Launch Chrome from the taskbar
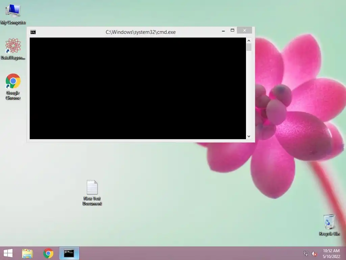The image size is (346, 260). click(48, 253)
